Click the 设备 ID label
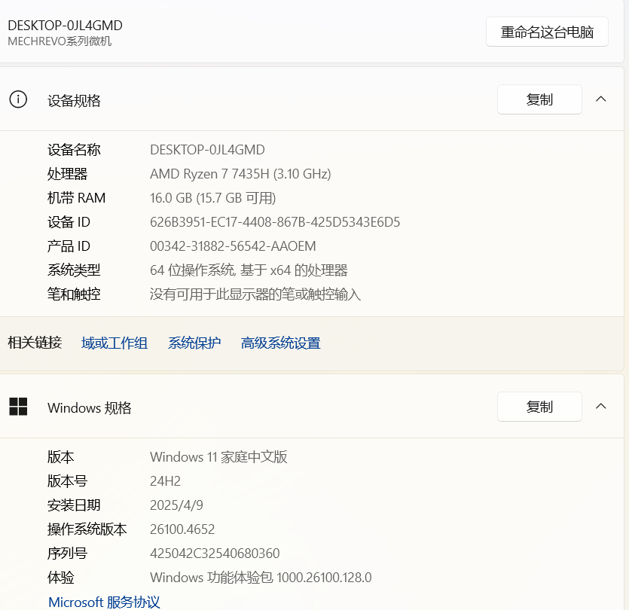Image resolution: width=629 pixels, height=610 pixels. 69,222
